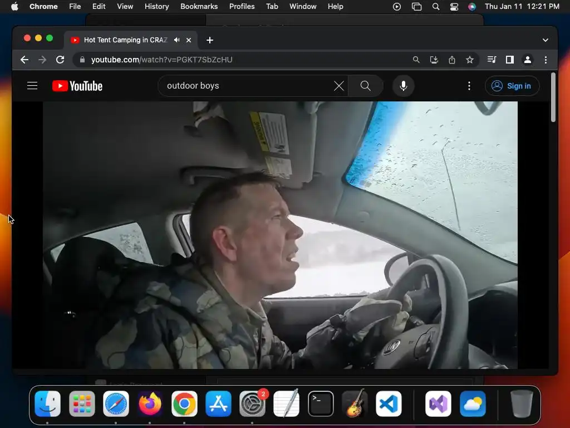Open Chrome profile avatar
This screenshot has width=570, height=428.
528,60
